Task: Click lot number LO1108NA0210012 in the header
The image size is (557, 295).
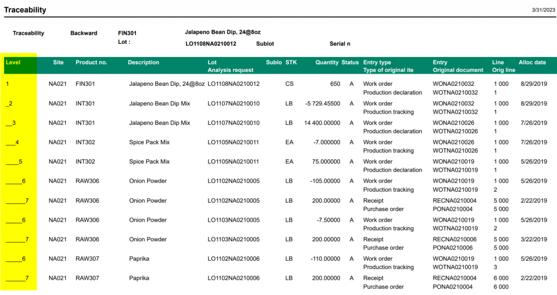Action: [211, 43]
